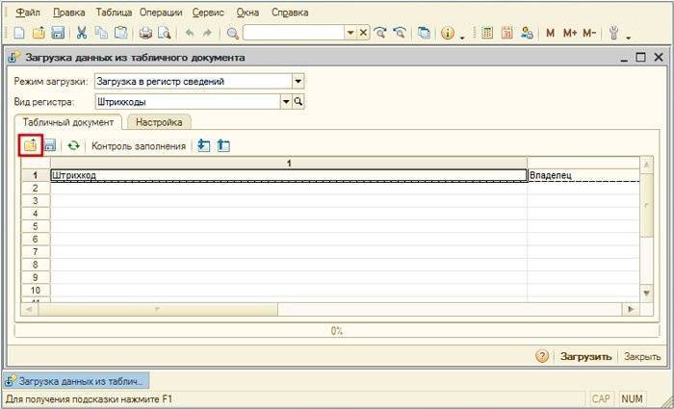Select row header 5
The height and width of the screenshot is (409, 674).
point(36,226)
